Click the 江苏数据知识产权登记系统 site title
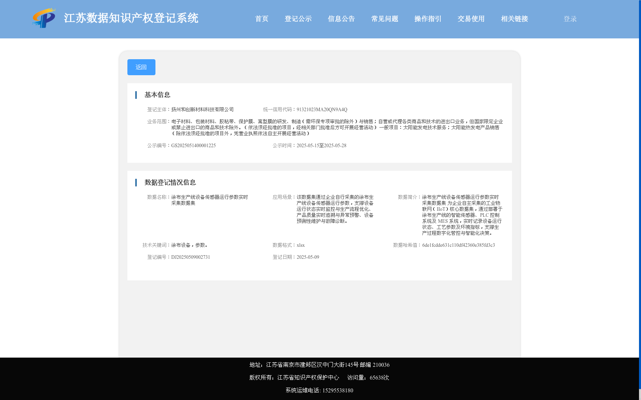Image resolution: width=641 pixels, height=400 pixels. (x=131, y=18)
